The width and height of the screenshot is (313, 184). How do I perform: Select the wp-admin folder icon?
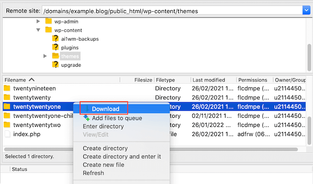[x=48, y=21]
